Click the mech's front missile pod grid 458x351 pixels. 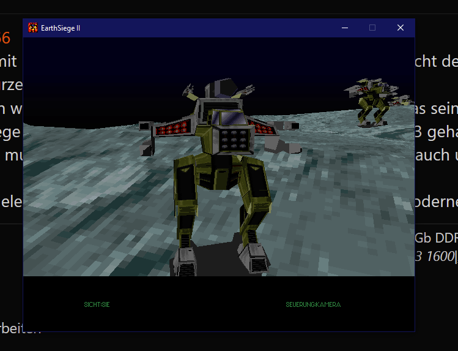point(233,140)
